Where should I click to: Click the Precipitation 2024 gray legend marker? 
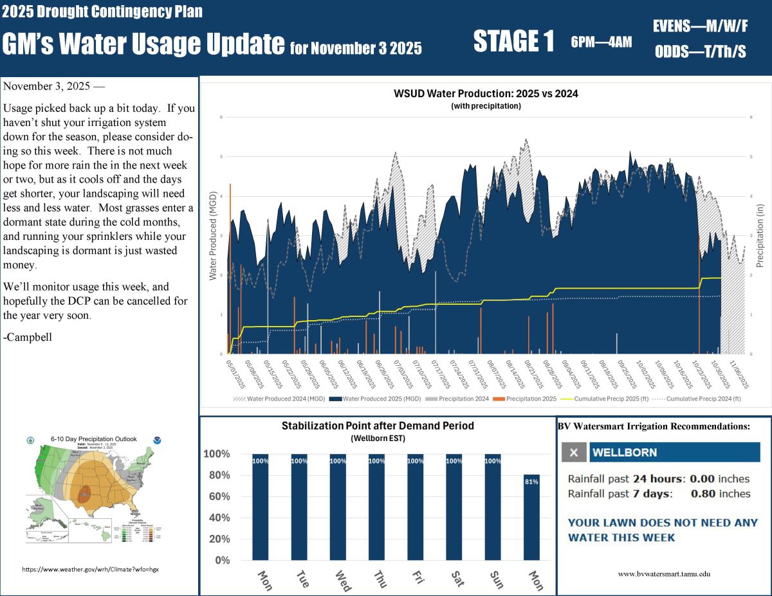(x=430, y=399)
